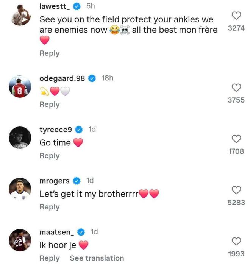This screenshot has width=250, height=270.
Task: Reply to odegaard.98 comment
Action: tap(50, 105)
